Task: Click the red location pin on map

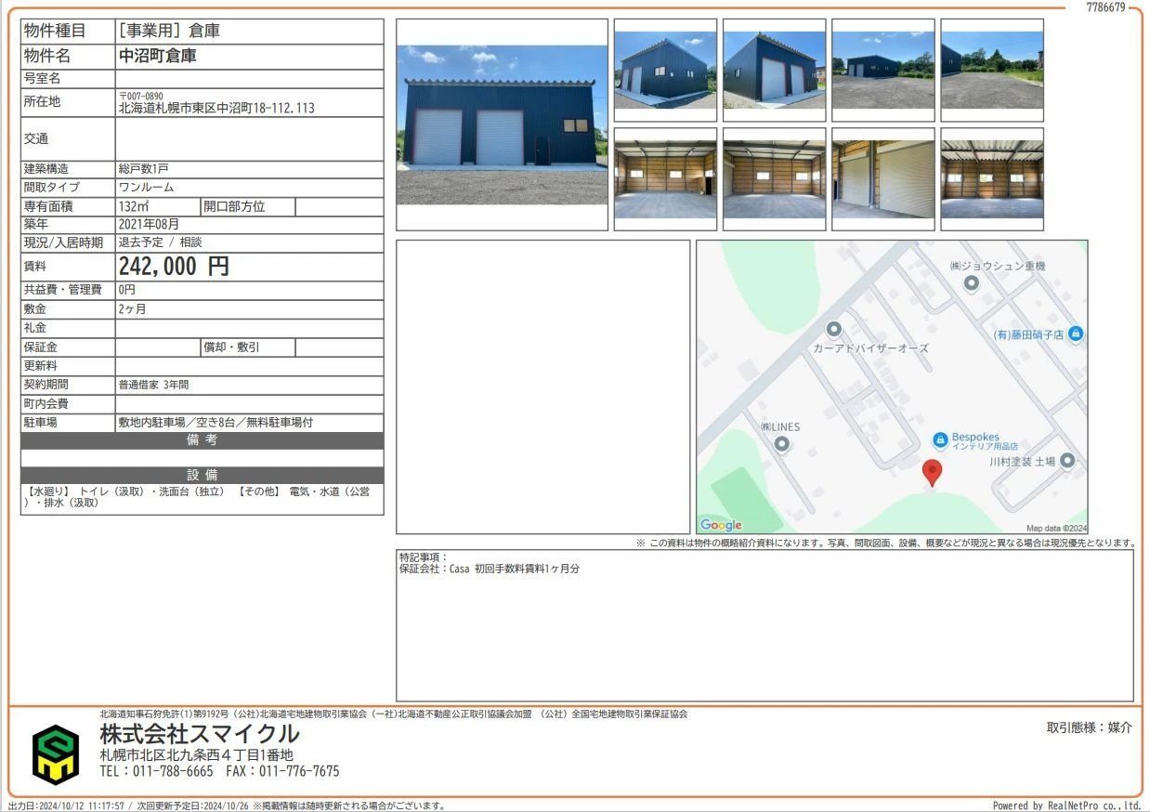Action: tap(932, 472)
